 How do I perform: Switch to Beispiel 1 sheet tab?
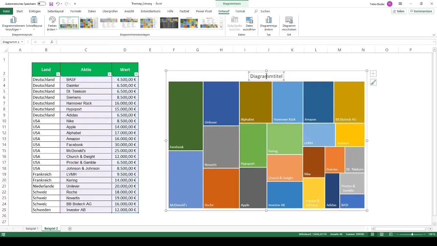click(x=32, y=229)
